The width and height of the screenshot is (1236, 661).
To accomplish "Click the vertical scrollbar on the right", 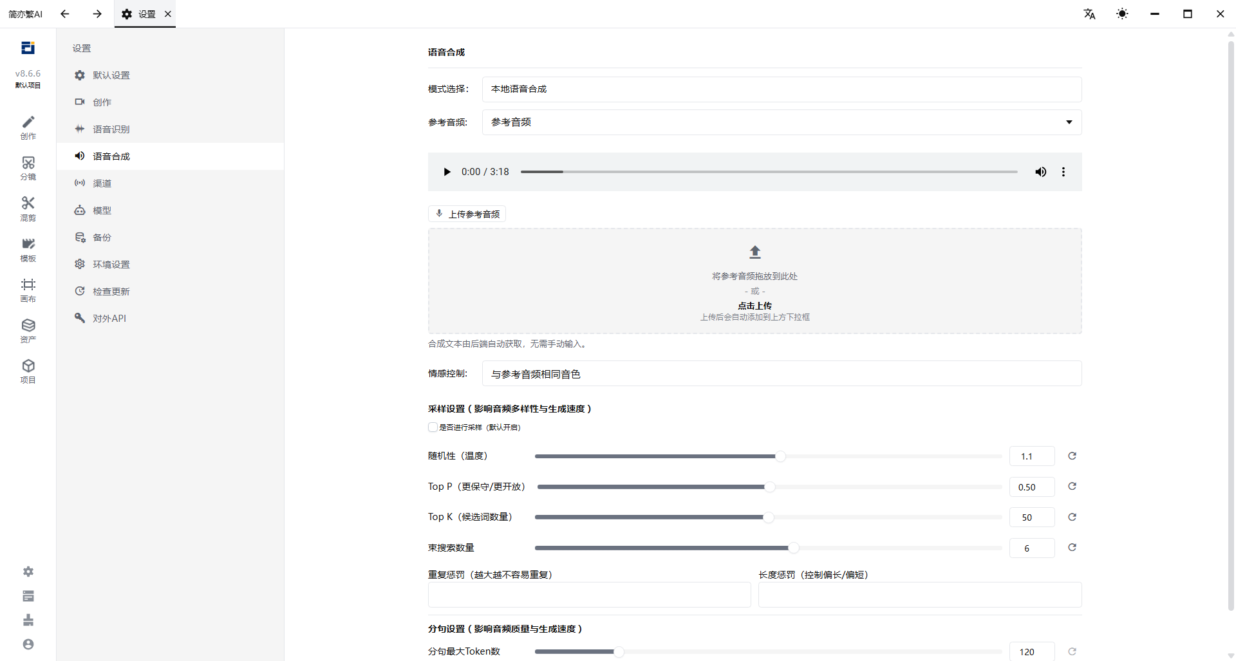I will 1231,325.
